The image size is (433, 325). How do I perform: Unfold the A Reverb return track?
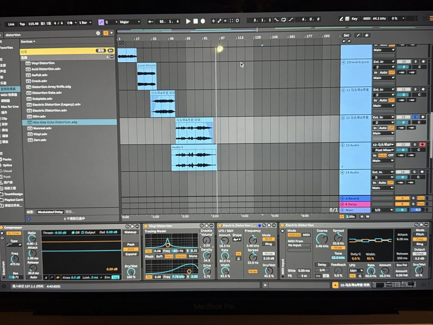(342, 198)
